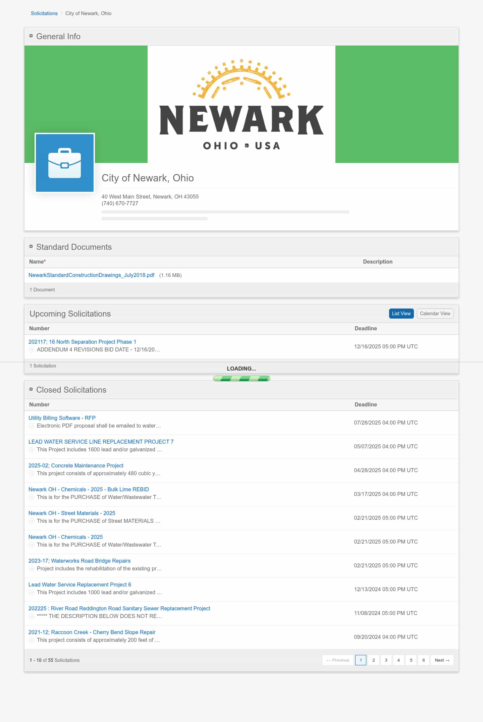Open Lead Water Service Replacement Project 6
483x722 pixels.
[80, 585]
